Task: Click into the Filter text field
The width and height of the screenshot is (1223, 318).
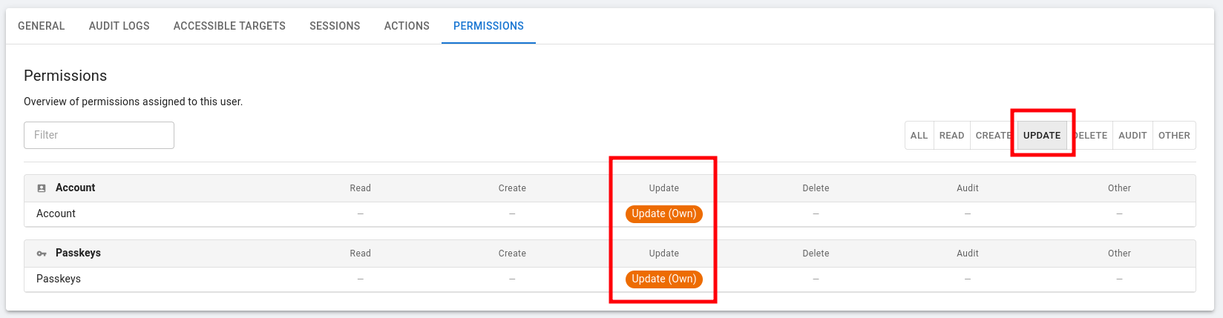Action: [x=99, y=135]
